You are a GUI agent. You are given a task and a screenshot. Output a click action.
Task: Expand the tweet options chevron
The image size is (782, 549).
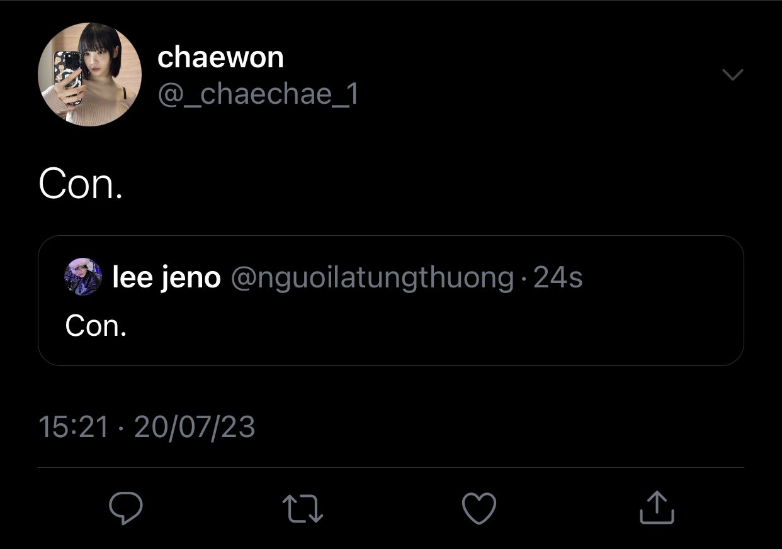(732, 75)
